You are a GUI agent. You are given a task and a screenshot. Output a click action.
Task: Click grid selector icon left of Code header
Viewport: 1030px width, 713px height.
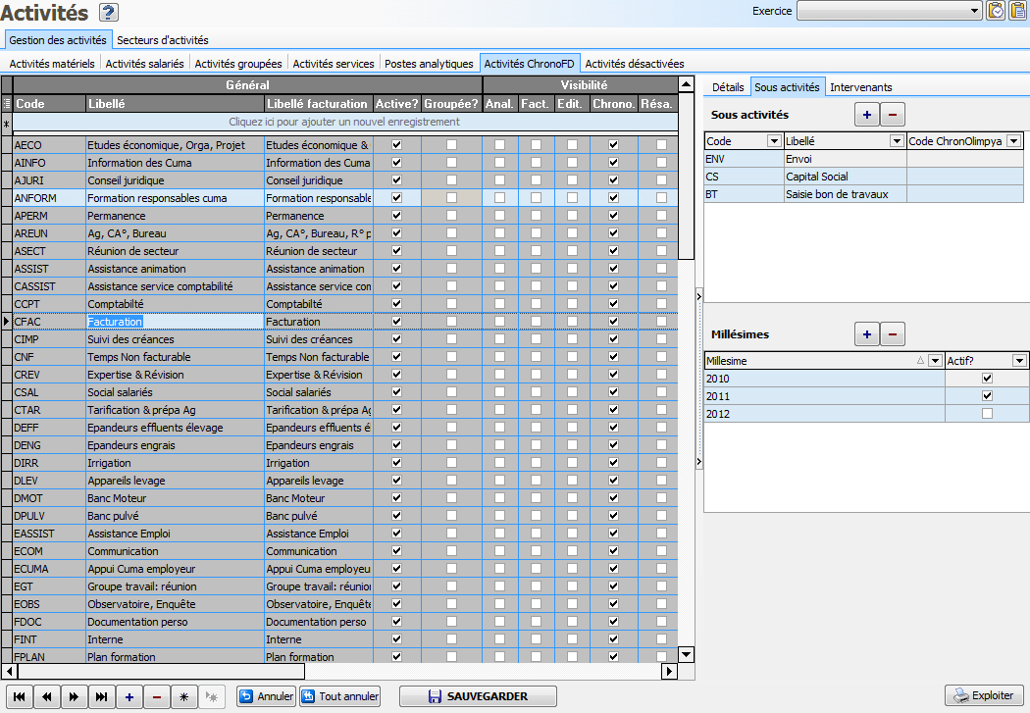[7, 103]
